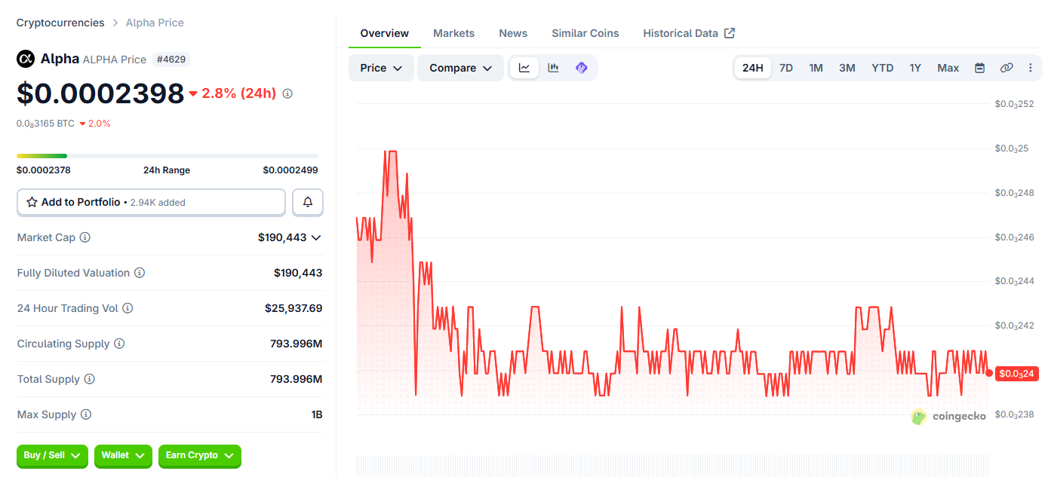Image resolution: width=1048 pixels, height=477 pixels.
Task: Select the line chart view icon
Action: coord(524,68)
